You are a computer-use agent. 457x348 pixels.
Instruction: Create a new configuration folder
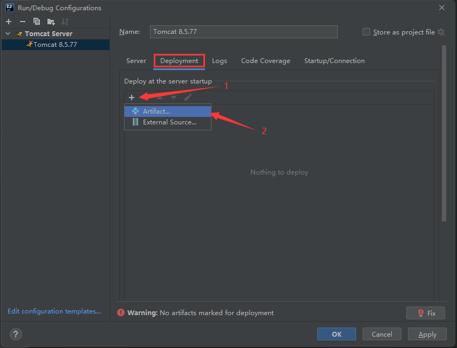coord(51,22)
